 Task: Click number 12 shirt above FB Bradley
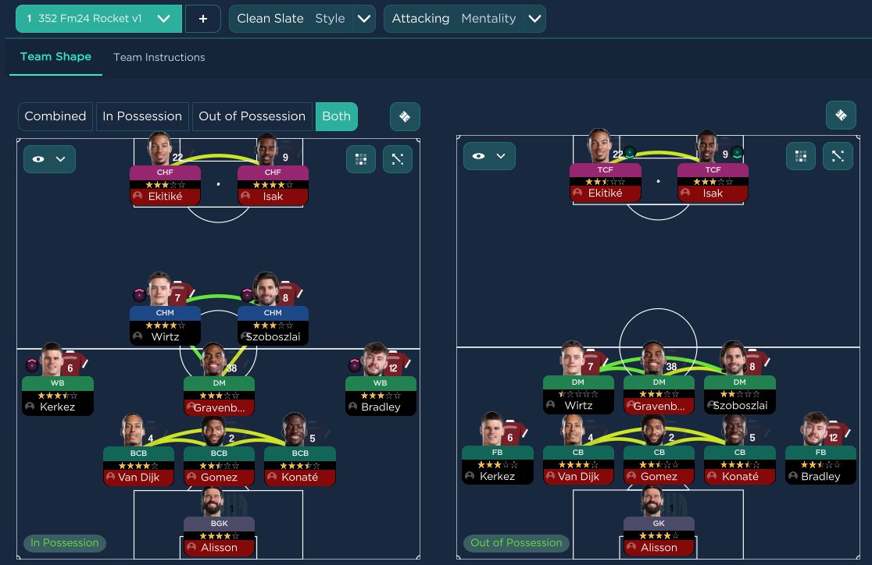tap(834, 435)
